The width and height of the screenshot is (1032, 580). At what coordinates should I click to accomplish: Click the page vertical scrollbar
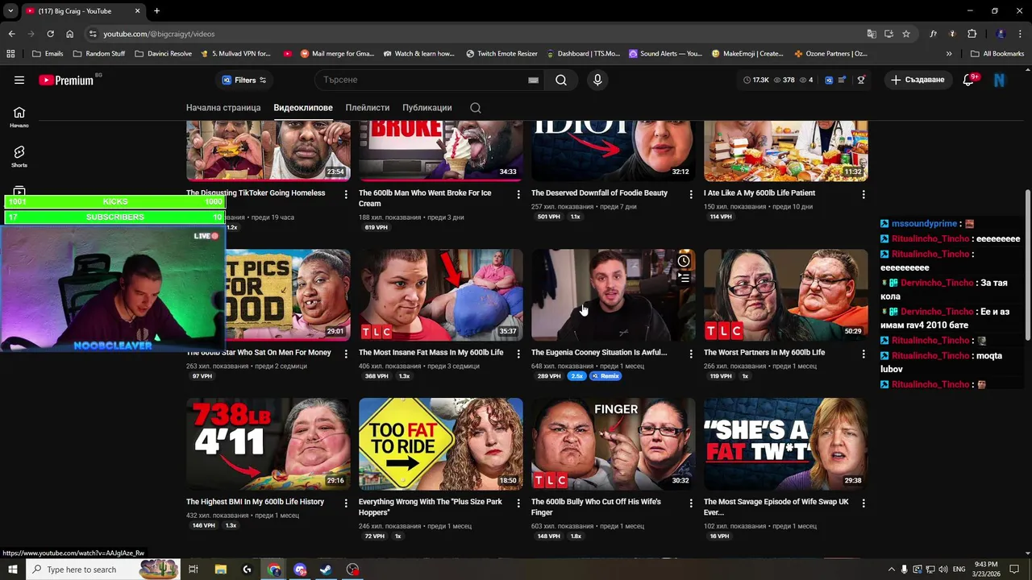pos(1027,266)
